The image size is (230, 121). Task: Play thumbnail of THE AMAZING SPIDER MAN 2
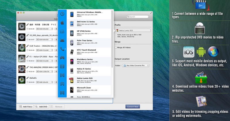(22, 69)
